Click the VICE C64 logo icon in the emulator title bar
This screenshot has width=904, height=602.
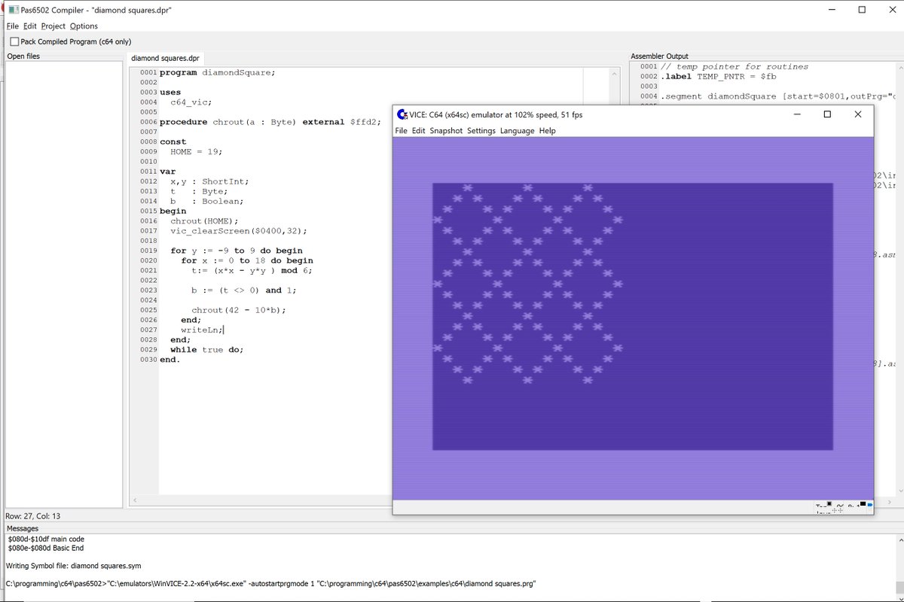[x=400, y=114]
